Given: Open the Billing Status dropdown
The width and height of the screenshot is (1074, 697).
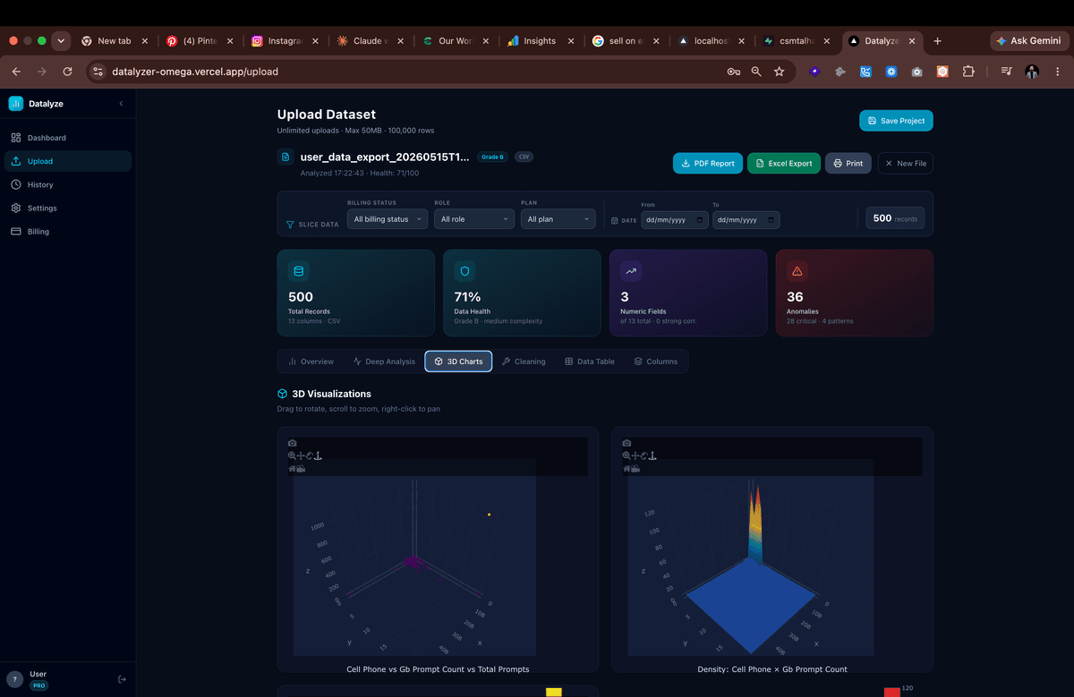Looking at the screenshot, I should click(388, 219).
